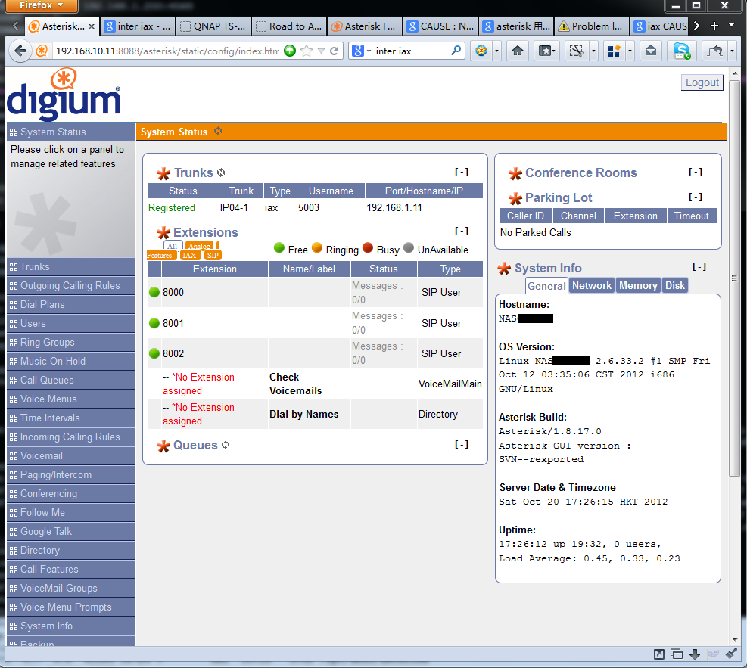Collapse the Extensions panel
This screenshot has width=747, height=668.
pyautogui.click(x=461, y=231)
